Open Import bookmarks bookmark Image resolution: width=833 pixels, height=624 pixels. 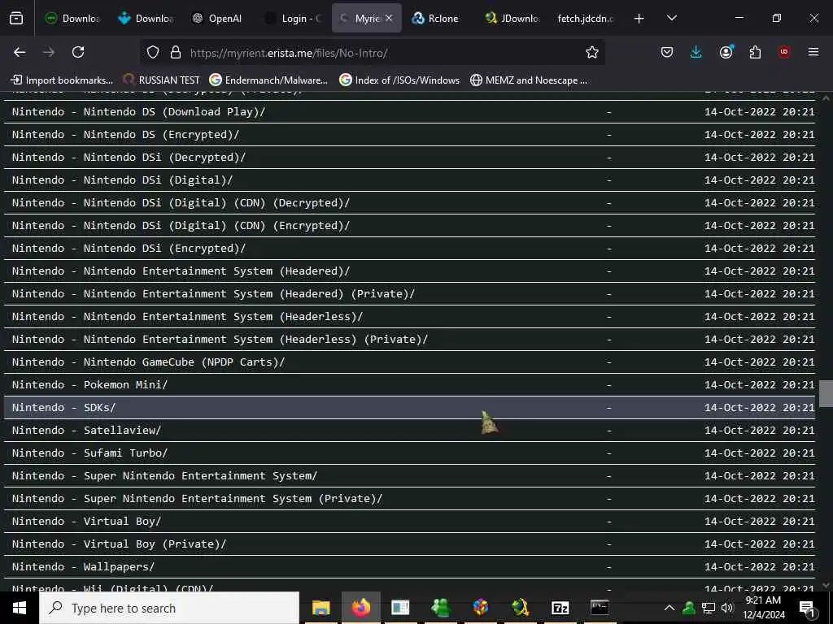tap(62, 80)
